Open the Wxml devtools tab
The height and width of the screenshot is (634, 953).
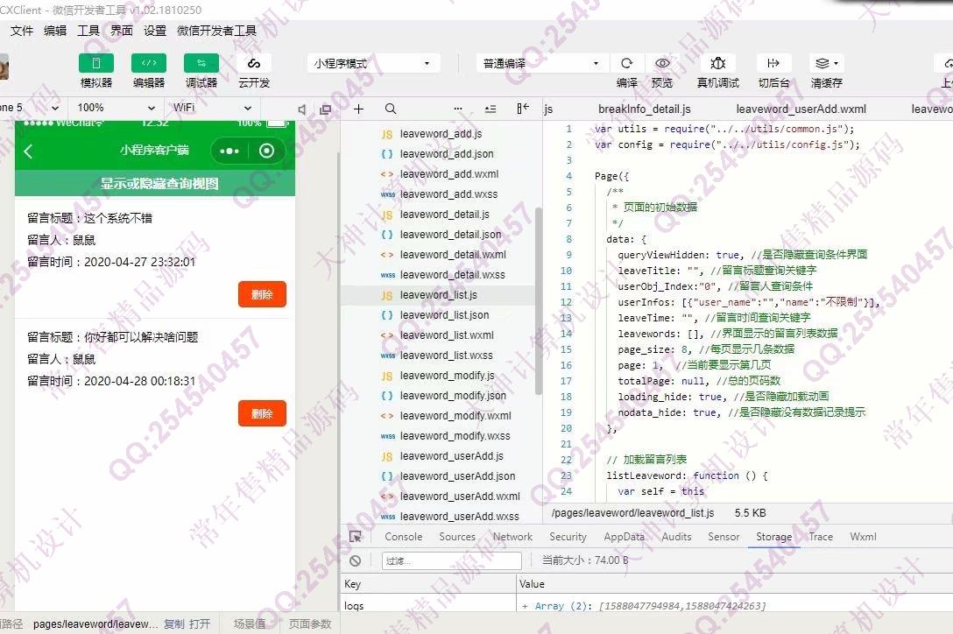[x=863, y=537]
